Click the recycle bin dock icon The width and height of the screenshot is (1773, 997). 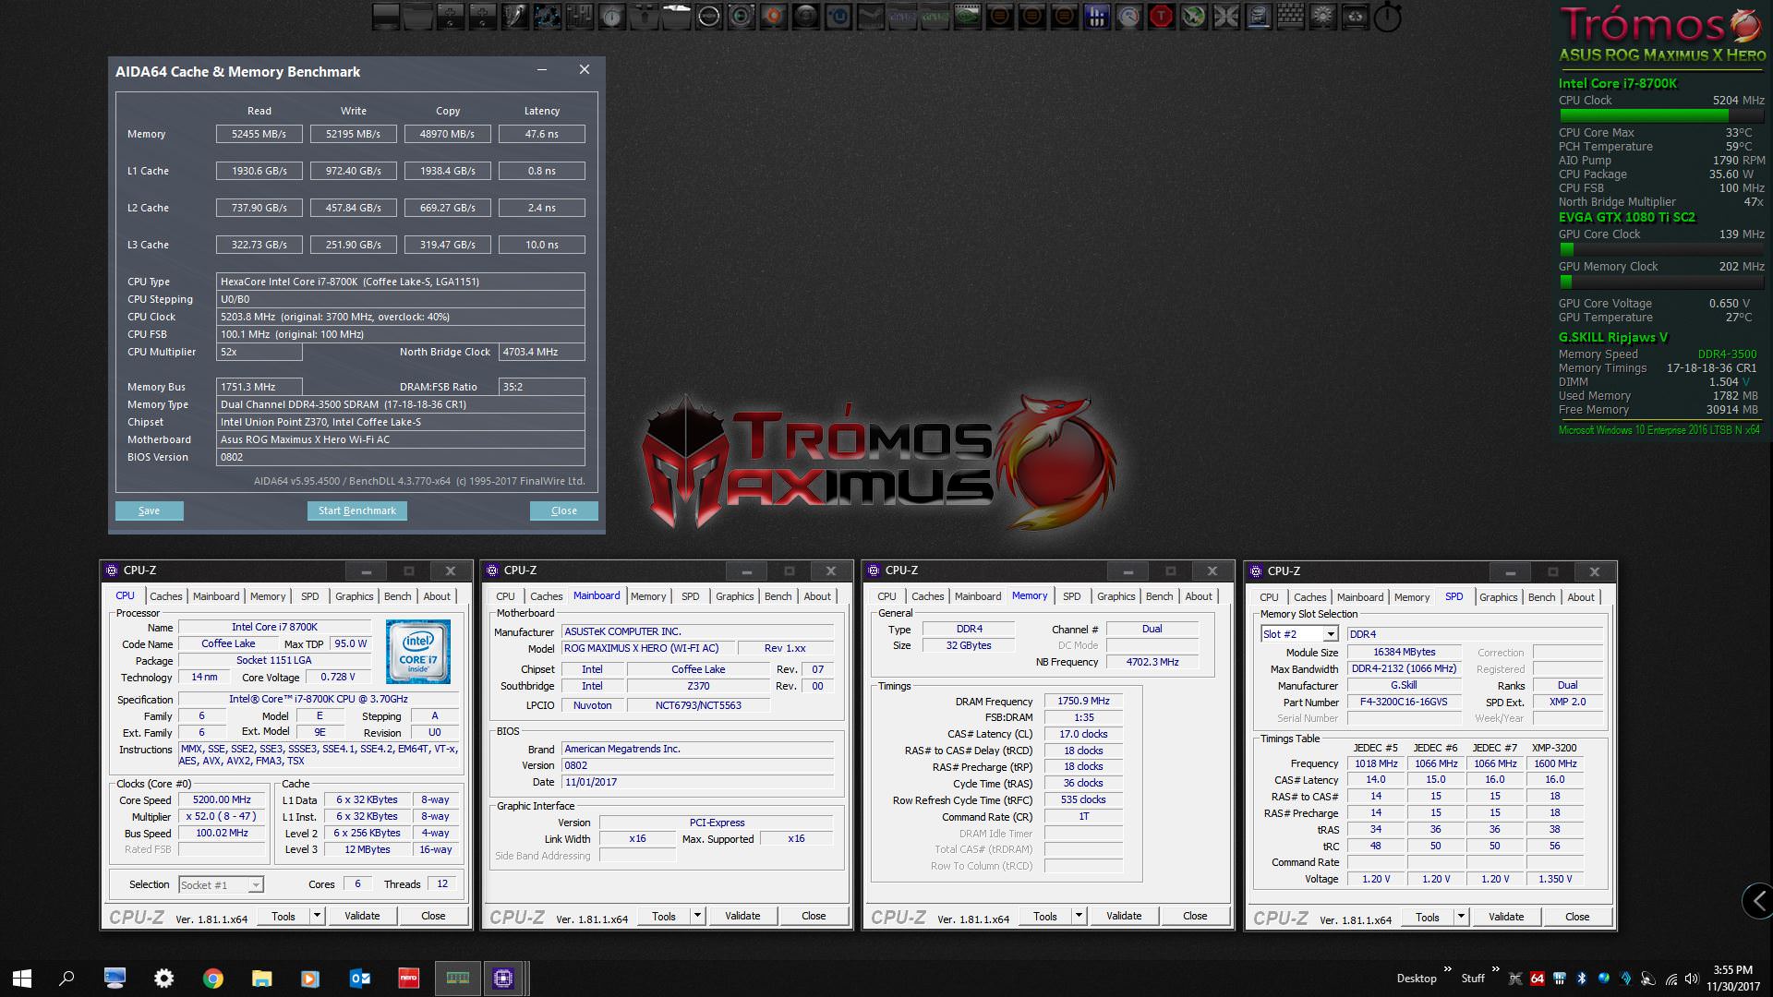(1355, 17)
